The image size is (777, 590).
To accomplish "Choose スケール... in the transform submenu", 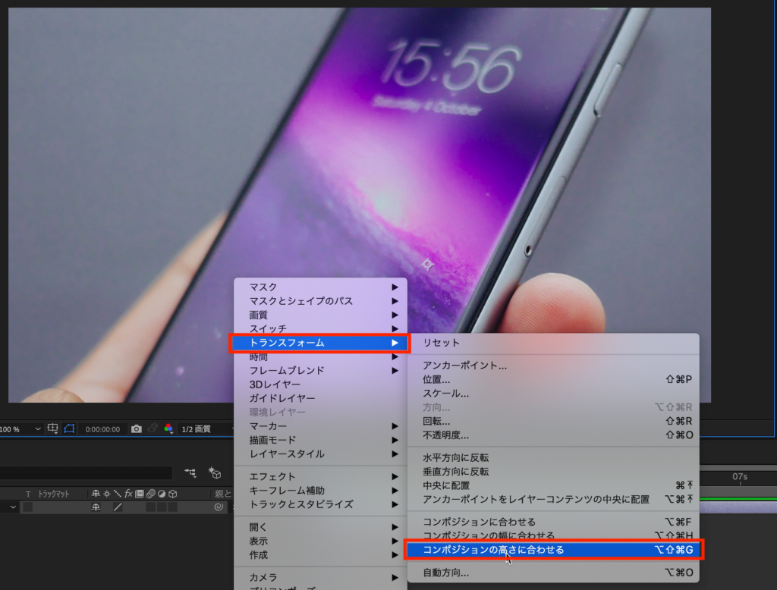I will click(x=553, y=394).
